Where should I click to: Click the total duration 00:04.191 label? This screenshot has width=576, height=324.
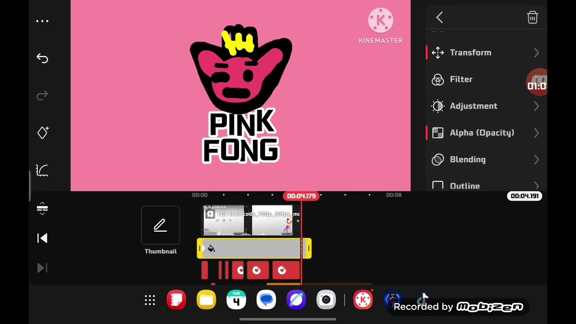pos(525,196)
